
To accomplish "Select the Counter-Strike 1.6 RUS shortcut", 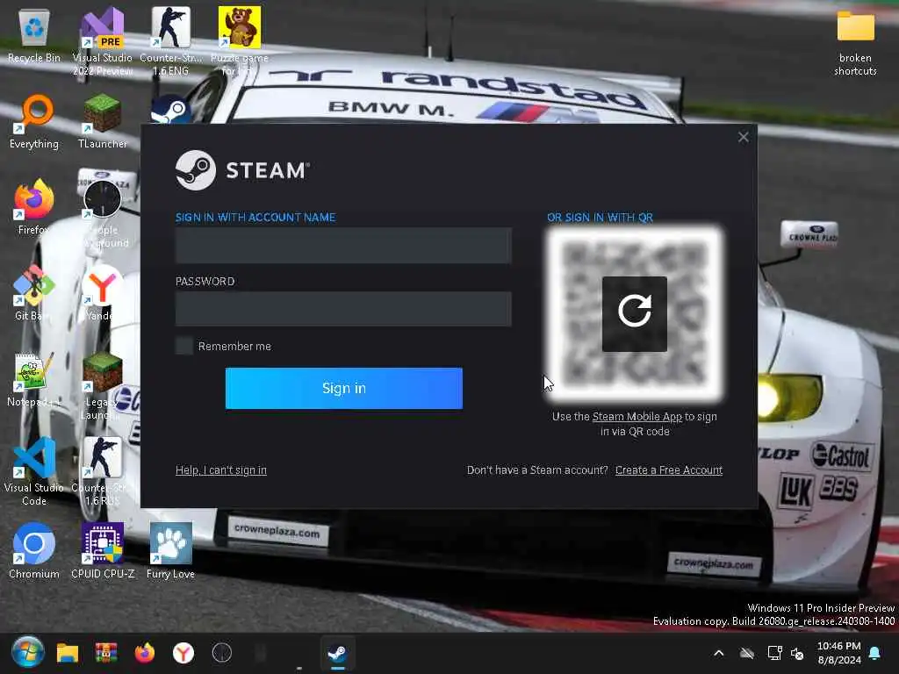I will [x=102, y=471].
